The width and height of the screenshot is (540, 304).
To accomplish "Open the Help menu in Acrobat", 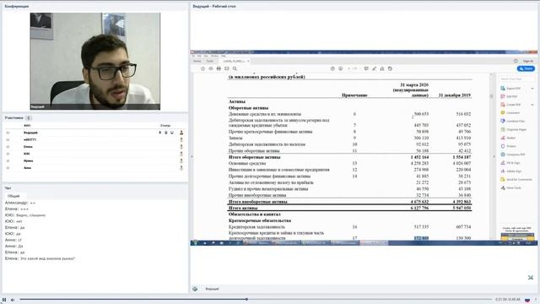I will coord(224,56).
